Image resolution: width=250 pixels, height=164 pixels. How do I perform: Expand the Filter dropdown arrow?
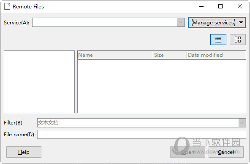[x=242, y=123]
